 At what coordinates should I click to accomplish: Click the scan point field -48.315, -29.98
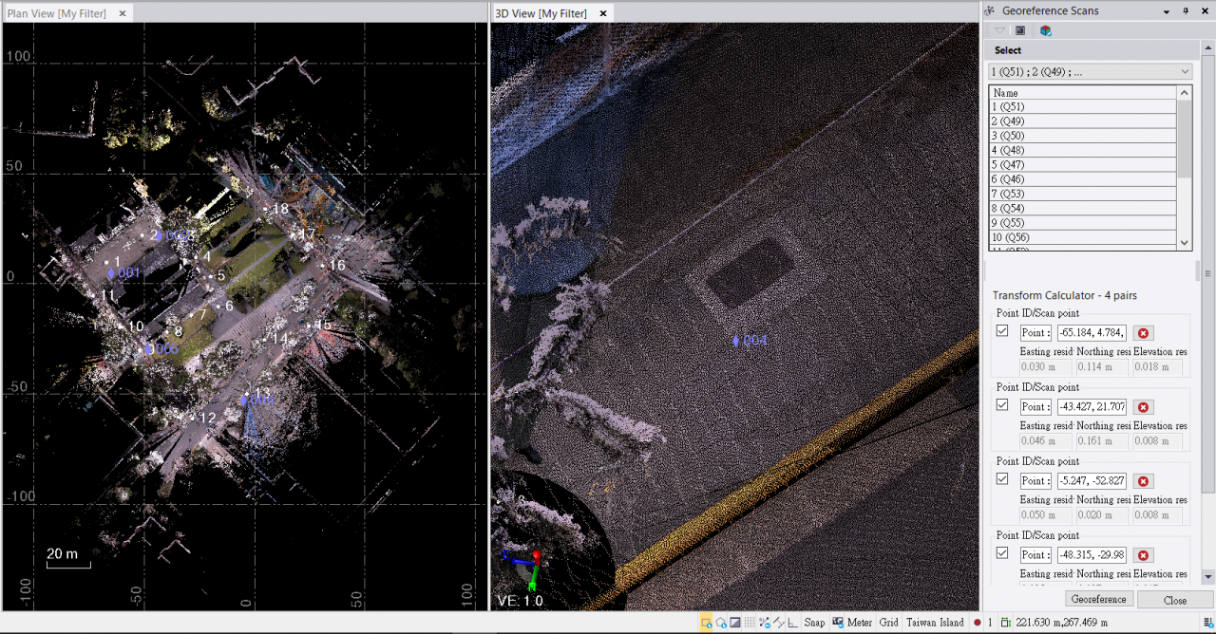1092,555
